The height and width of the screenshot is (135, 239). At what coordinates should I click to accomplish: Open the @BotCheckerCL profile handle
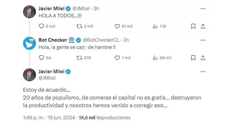coord(101,40)
